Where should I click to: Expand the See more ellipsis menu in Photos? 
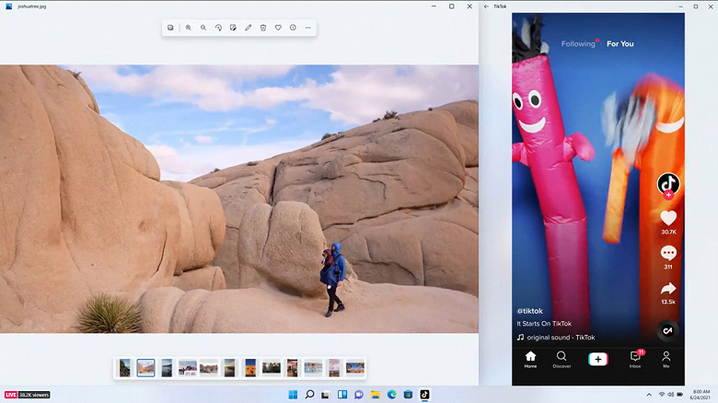point(308,29)
